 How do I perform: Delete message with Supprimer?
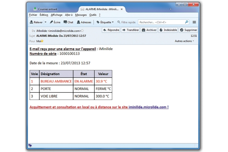coord(188,30)
